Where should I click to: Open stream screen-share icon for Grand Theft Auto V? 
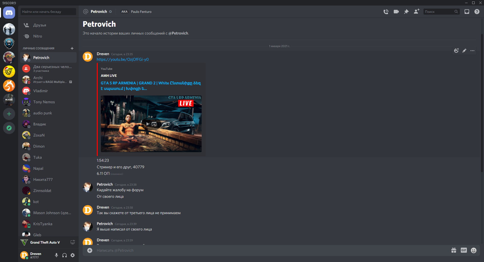pyautogui.click(x=73, y=242)
